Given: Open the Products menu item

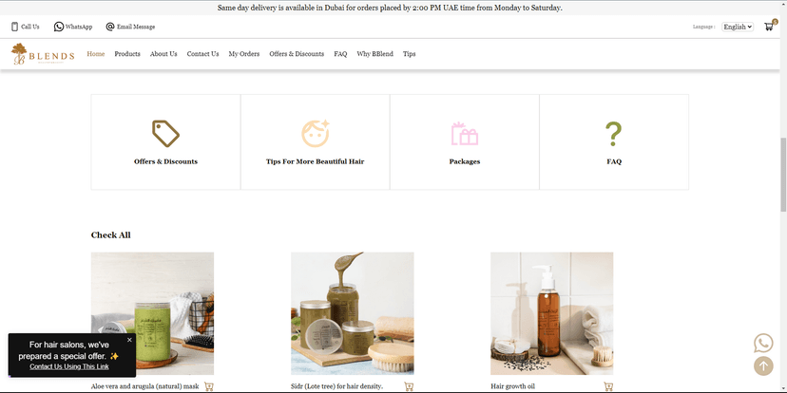Looking at the screenshot, I should click(127, 54).
